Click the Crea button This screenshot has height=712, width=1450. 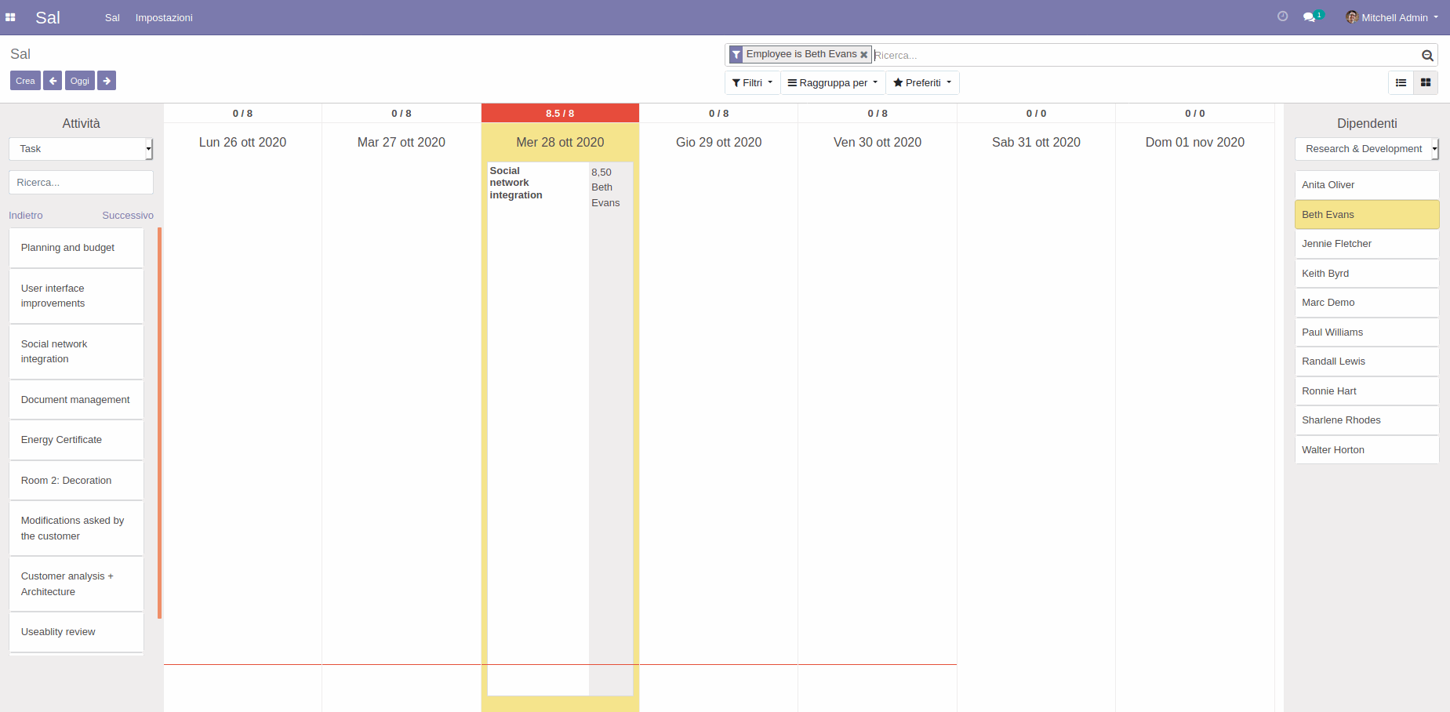25,81
